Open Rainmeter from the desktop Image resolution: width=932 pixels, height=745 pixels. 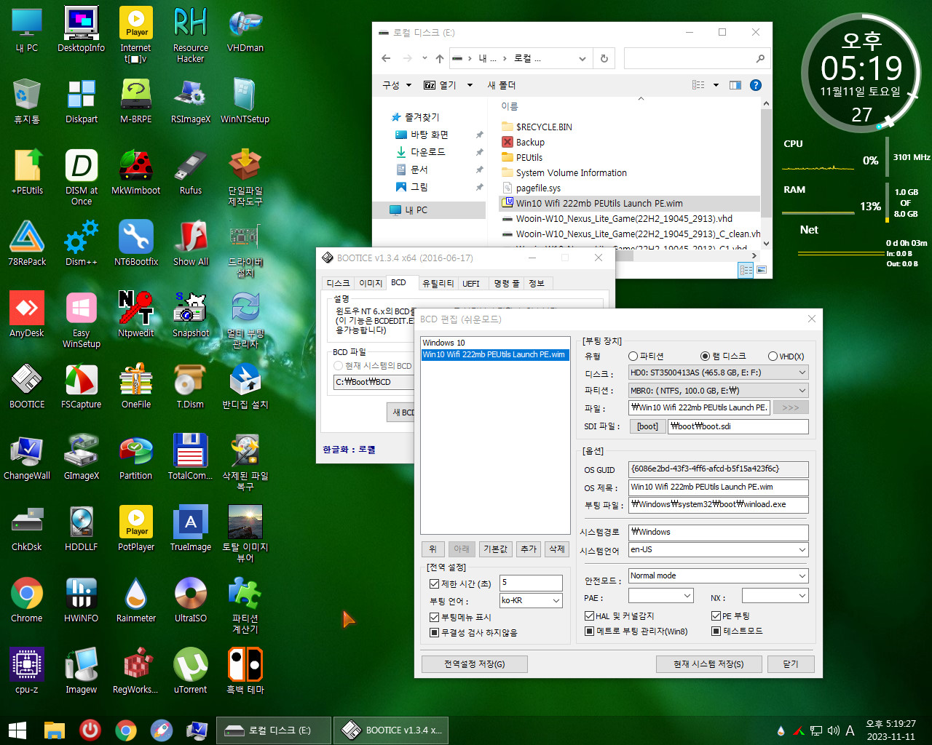[x=136, y=601]
